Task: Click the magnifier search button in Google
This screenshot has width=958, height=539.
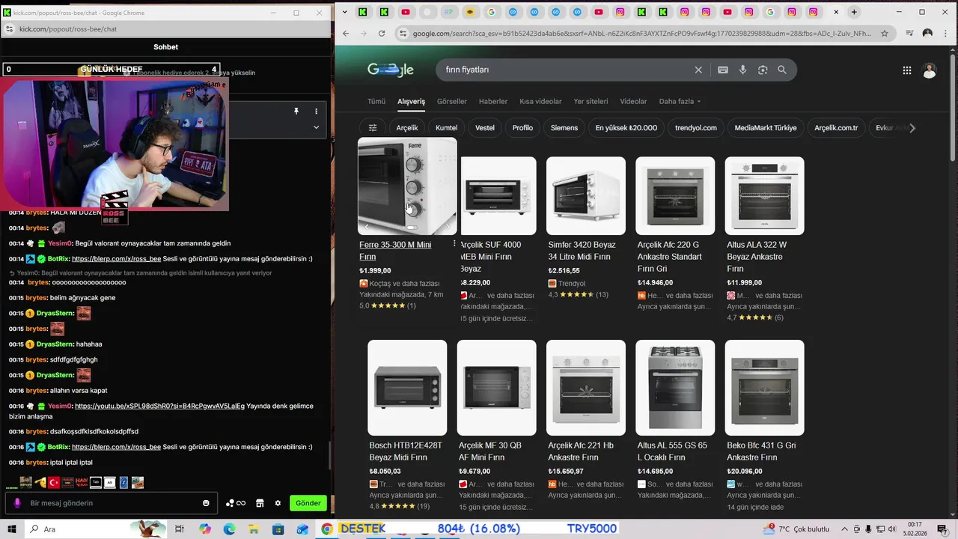Action: point(782,70)
